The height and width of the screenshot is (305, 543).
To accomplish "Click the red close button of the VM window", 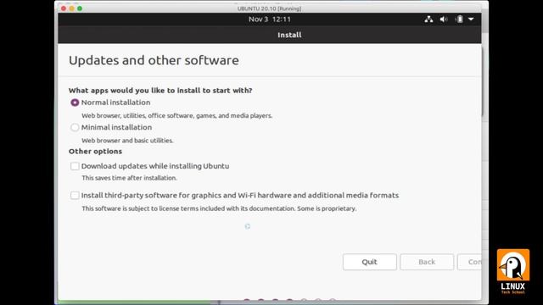I will pos(64,8).
